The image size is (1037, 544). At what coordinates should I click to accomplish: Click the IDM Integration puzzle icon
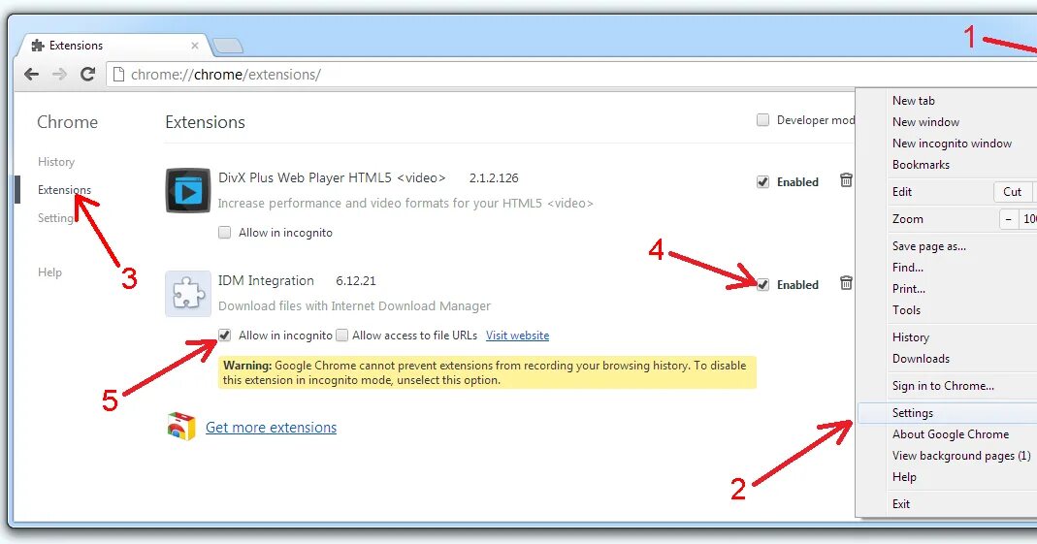click(x=188, y=294)
